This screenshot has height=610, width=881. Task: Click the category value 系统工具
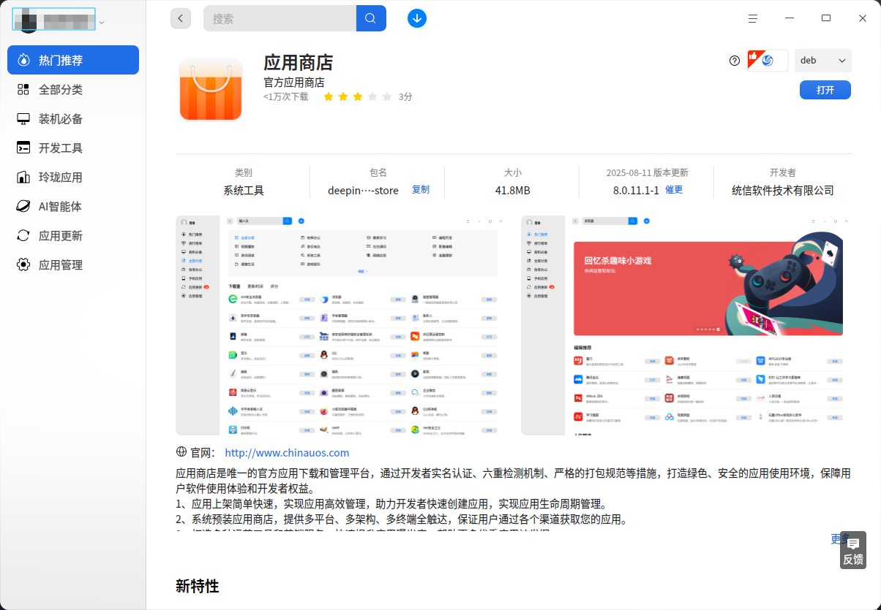(244, 191)
